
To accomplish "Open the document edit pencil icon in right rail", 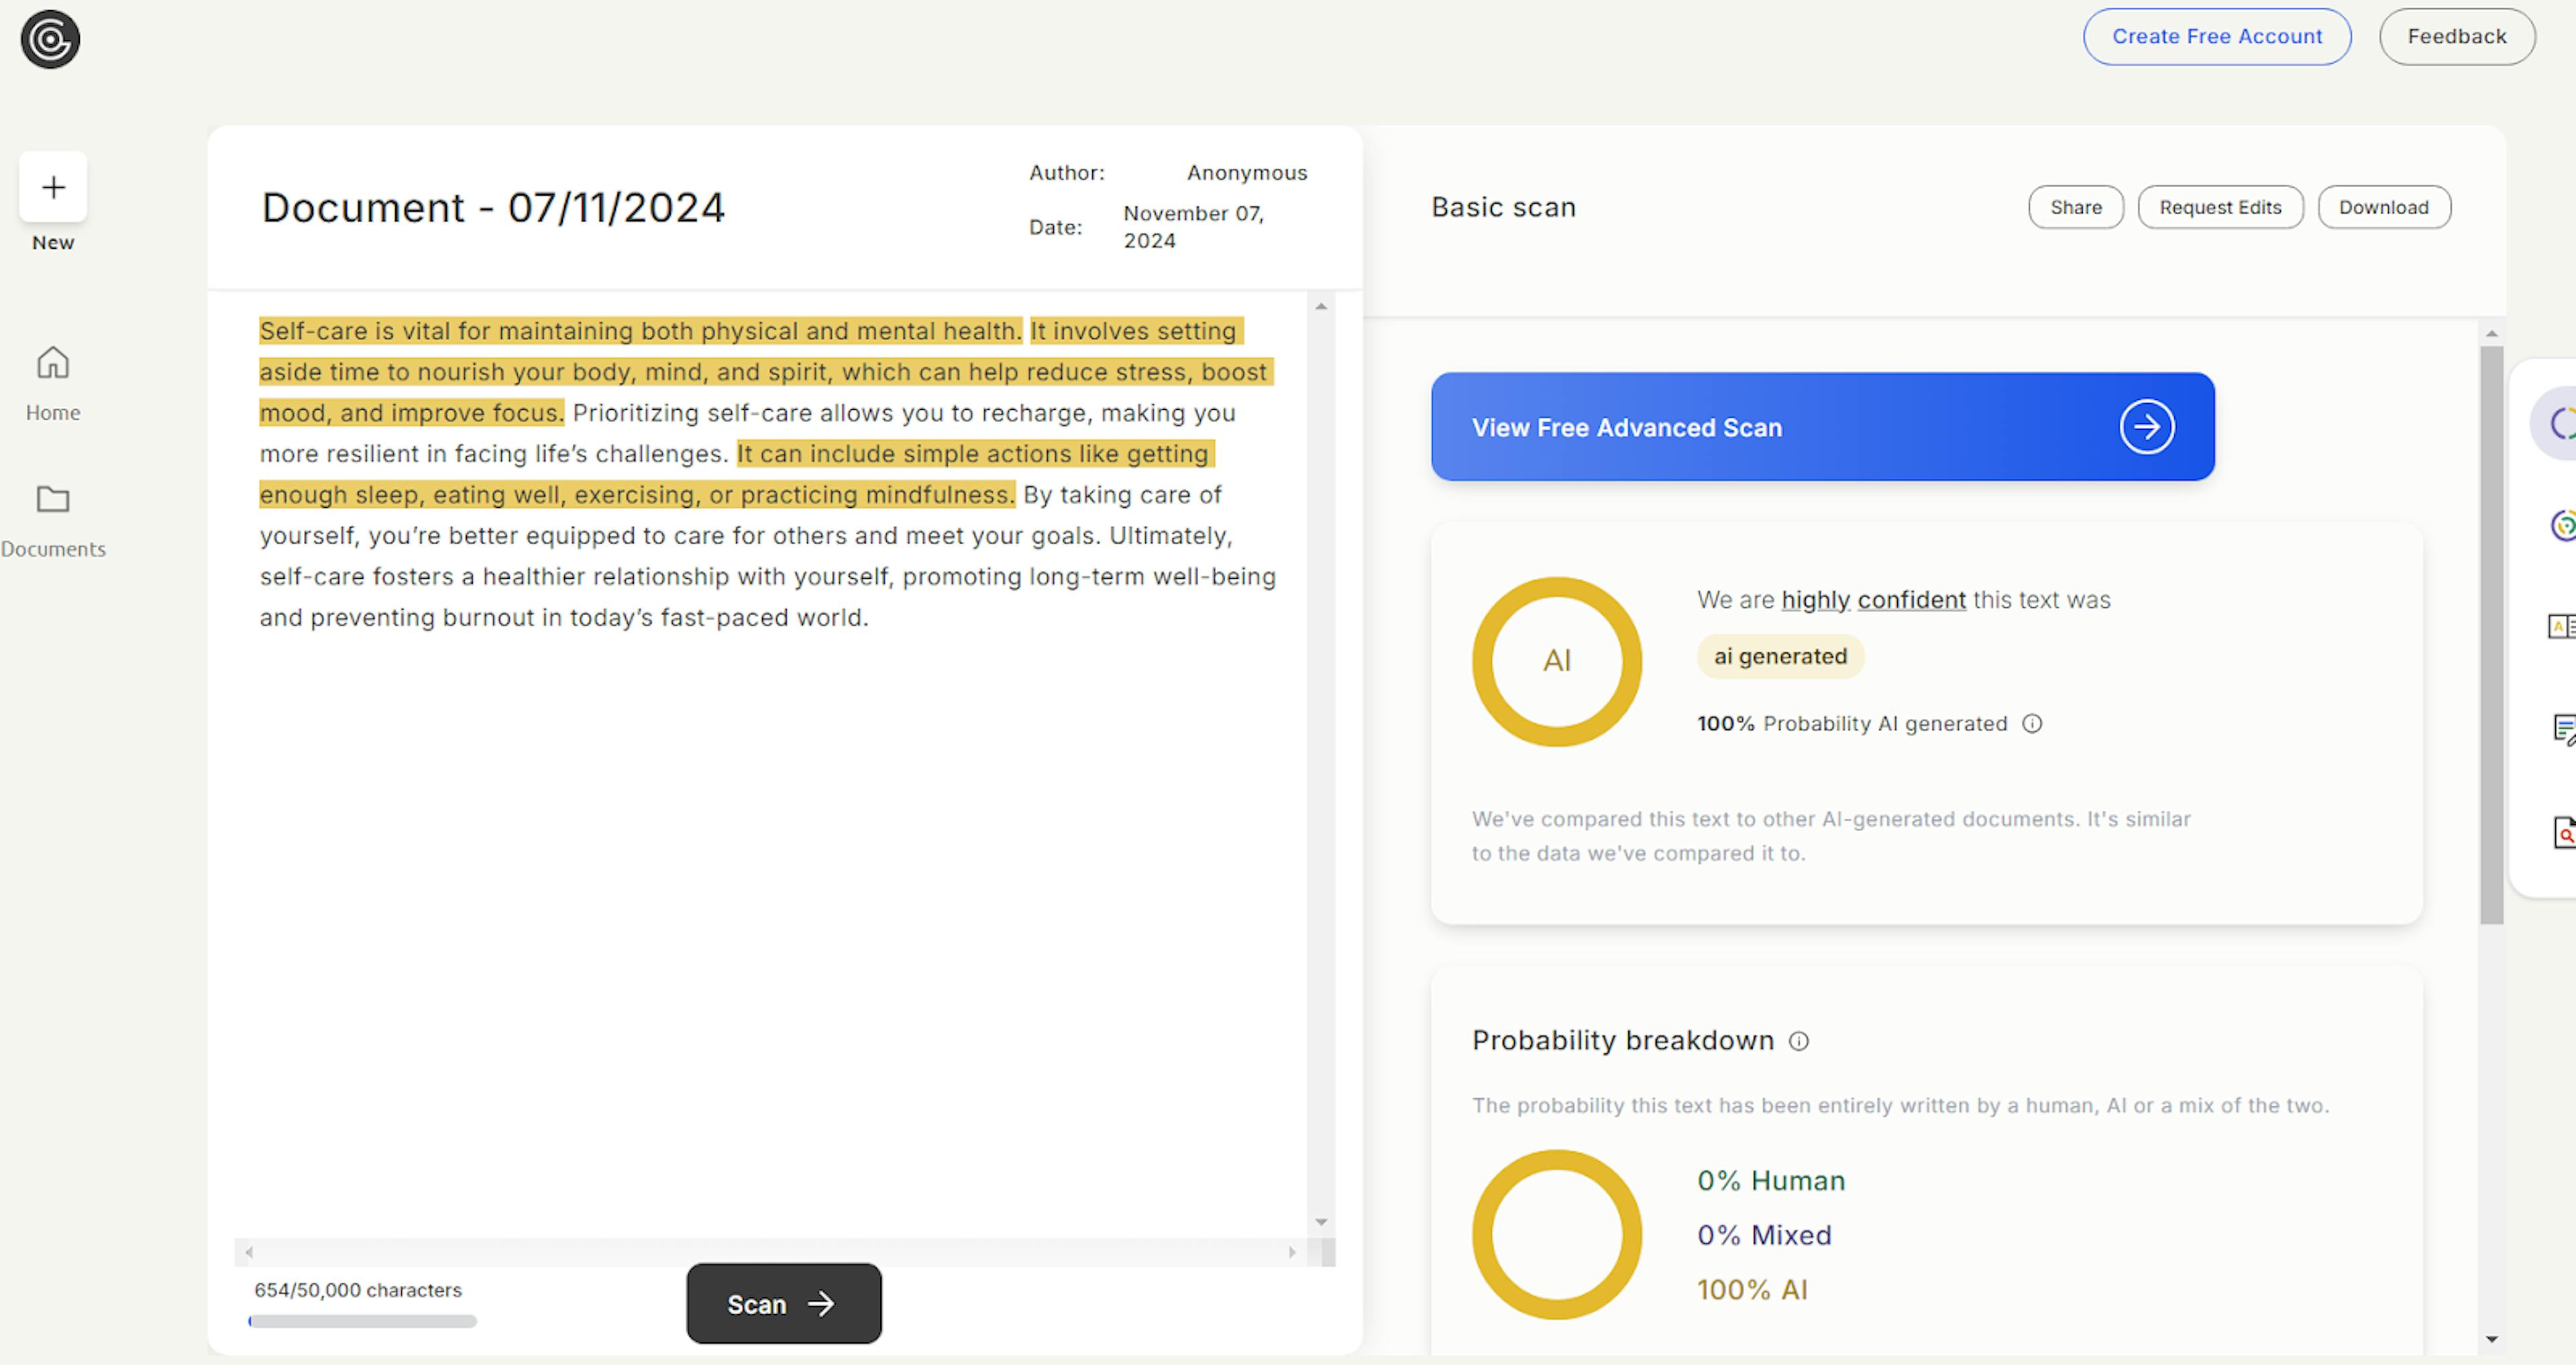I will [x=2564, y=729].
